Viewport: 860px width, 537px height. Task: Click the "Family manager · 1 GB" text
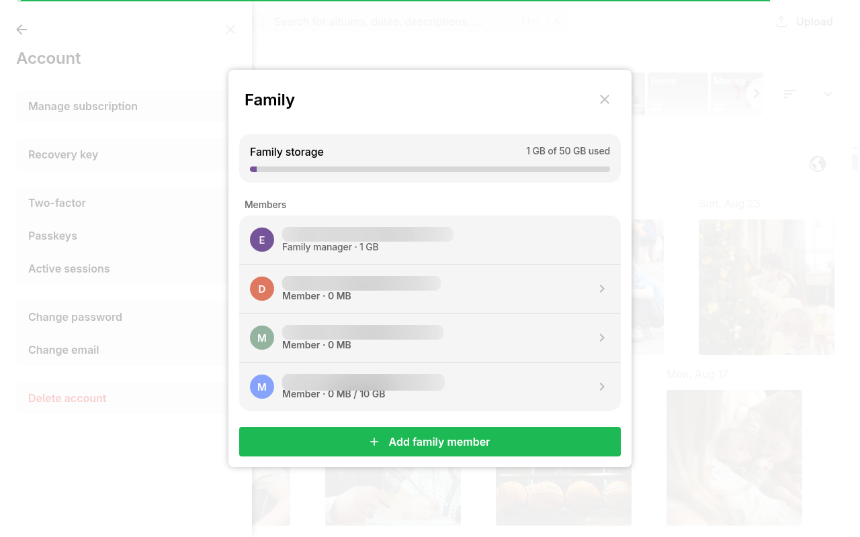331,247
